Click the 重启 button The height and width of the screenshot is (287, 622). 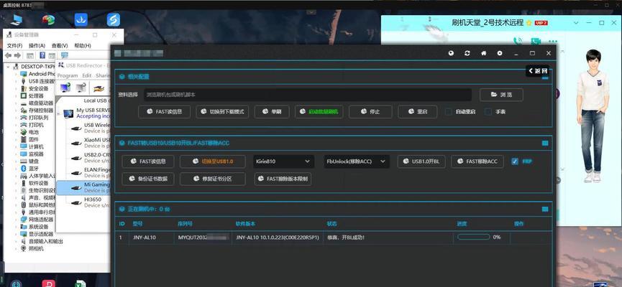[417, 112]
